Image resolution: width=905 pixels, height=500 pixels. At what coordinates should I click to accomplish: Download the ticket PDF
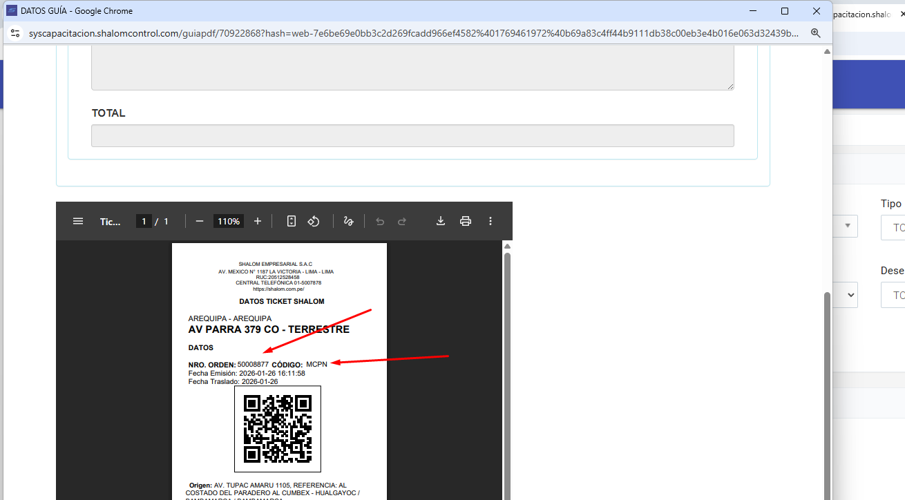pos(440,221)
